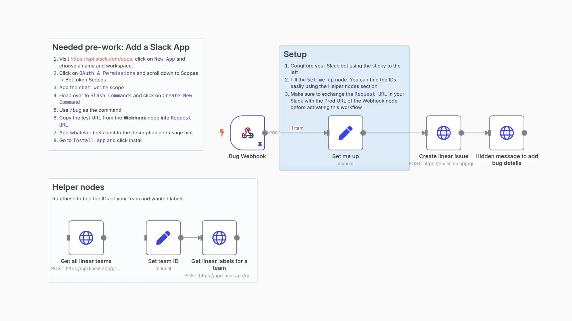Click the Needed pre-work sticky note title
This screenshot has width=572, height=321.
(x=121, y=47)
